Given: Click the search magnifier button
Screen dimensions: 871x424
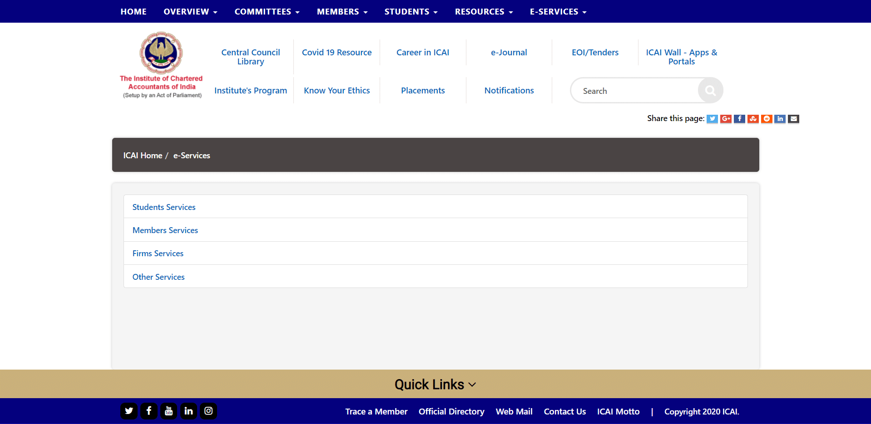Looking at the screenshot, I should (x=710, y=91).
